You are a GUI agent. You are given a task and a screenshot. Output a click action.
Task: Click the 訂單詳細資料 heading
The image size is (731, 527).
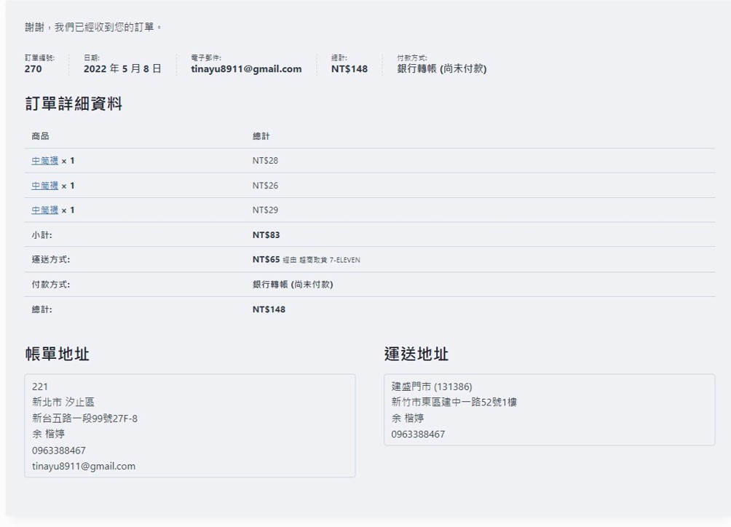(74, 104)
